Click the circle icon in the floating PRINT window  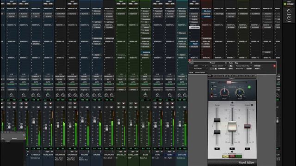24,135
